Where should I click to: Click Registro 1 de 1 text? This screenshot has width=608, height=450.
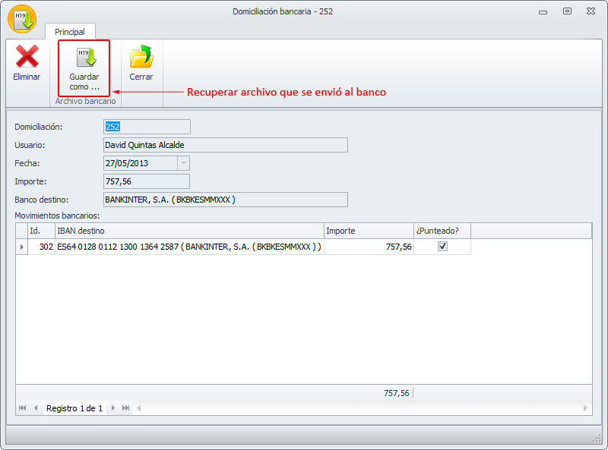74,408
